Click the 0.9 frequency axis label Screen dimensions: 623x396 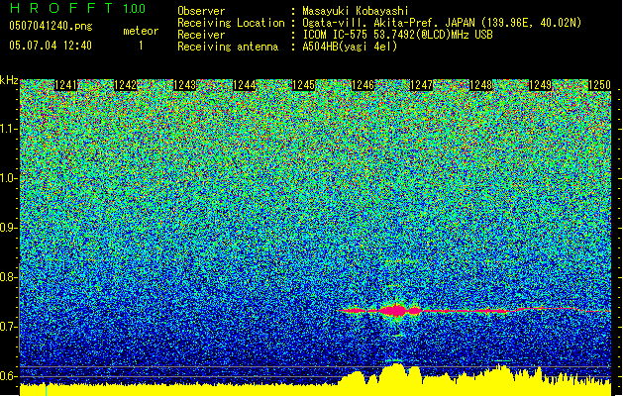pyautogui.click(x=9, y=228)
